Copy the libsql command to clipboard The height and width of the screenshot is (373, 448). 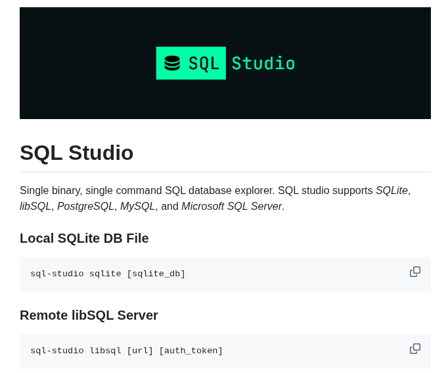(415, 349)
